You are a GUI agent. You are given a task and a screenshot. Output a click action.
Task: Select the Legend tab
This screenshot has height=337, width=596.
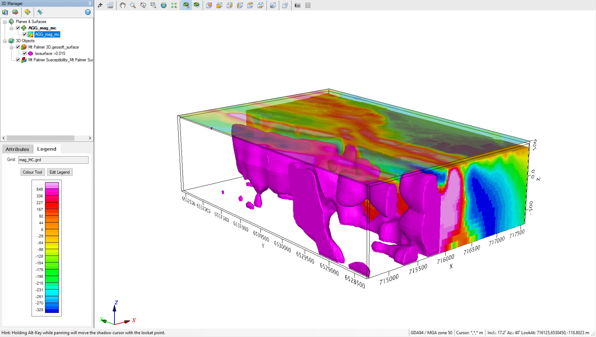pos(47,149)
